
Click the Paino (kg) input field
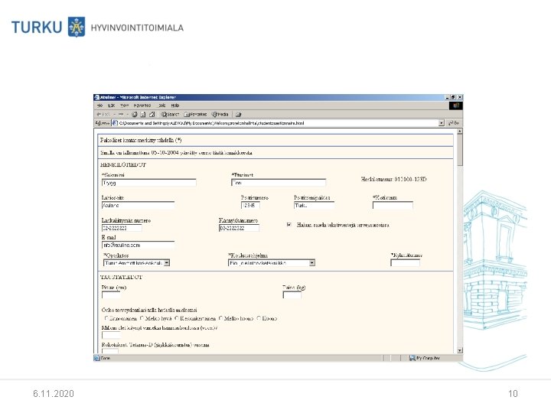pos(292,295)
